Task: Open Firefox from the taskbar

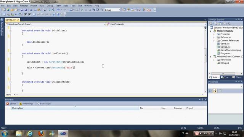Action: click(x=41, y=134)
